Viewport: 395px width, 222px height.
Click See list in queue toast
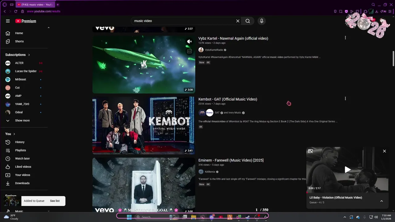tap(55, 201)
